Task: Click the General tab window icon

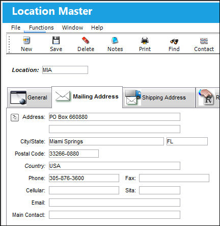Action: [18, 97]
